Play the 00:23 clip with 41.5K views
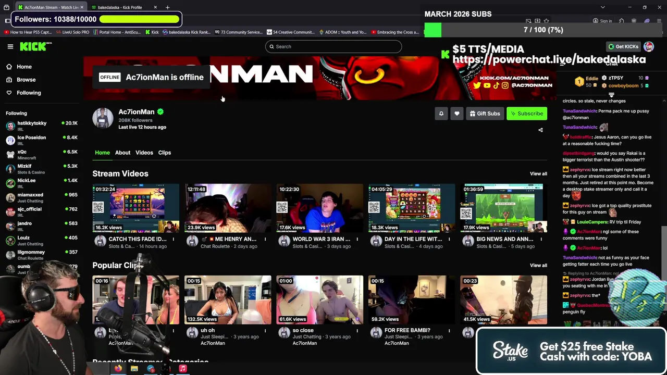667x375 pixels. coord(503,299)
